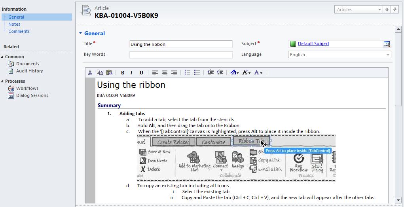Screen dimensions: 404x207
Task: Toggle underline formatting
Action: click(141, 73)
